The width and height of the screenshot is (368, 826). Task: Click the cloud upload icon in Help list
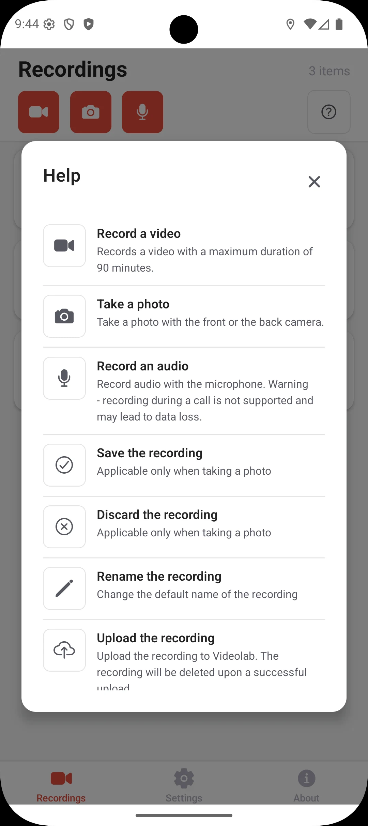pos(64,650)
